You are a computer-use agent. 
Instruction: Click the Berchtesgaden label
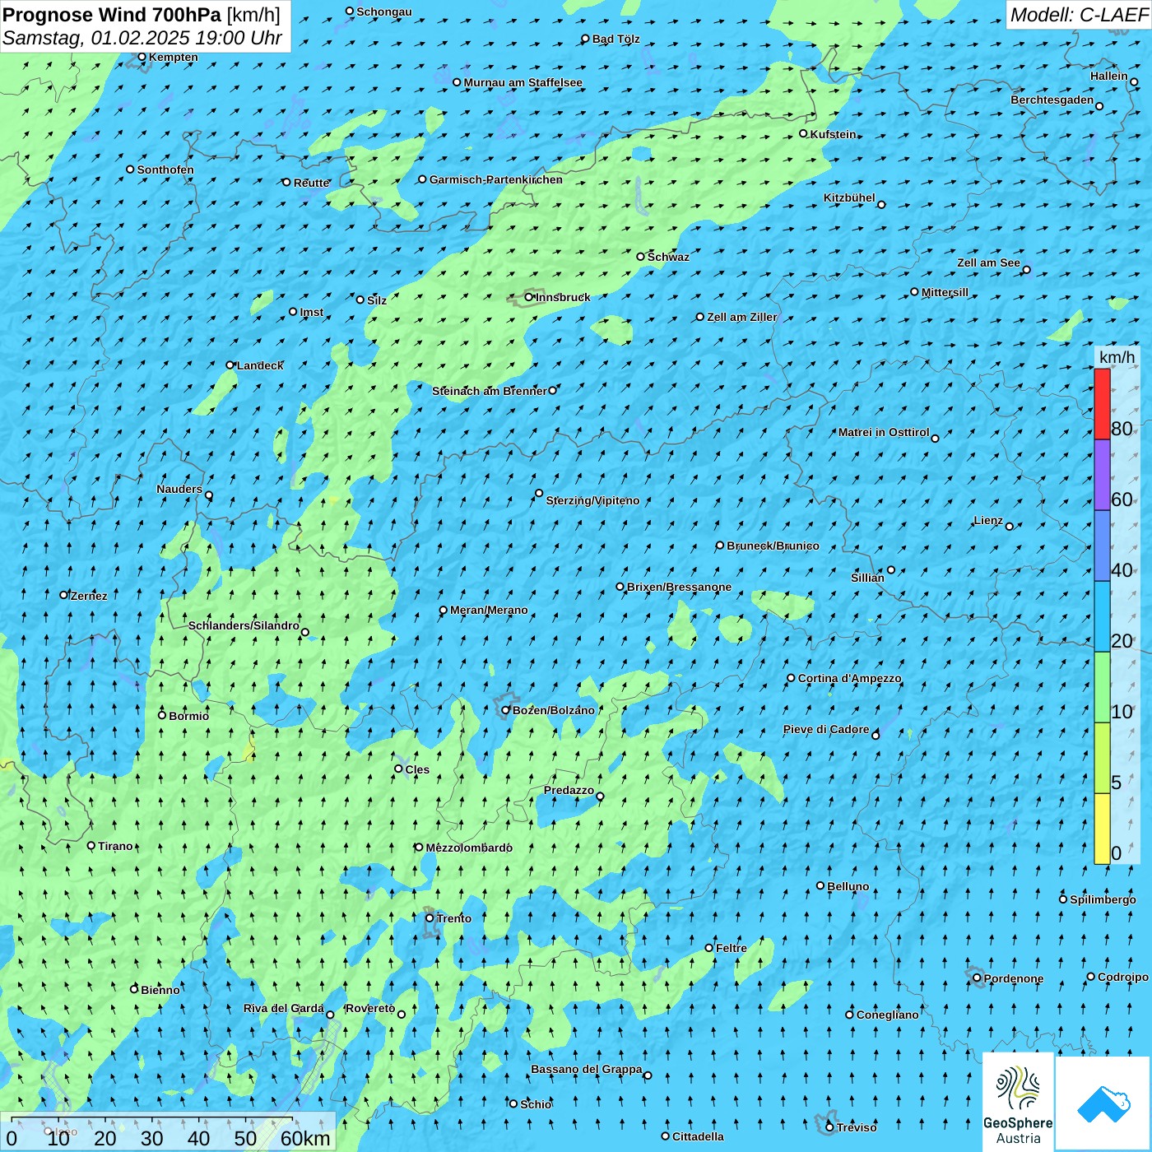pos(1052,100)
